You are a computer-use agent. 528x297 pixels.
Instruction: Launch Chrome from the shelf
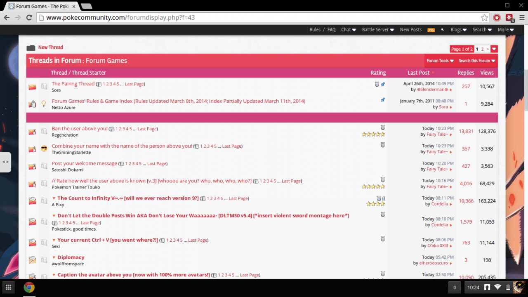29,288
